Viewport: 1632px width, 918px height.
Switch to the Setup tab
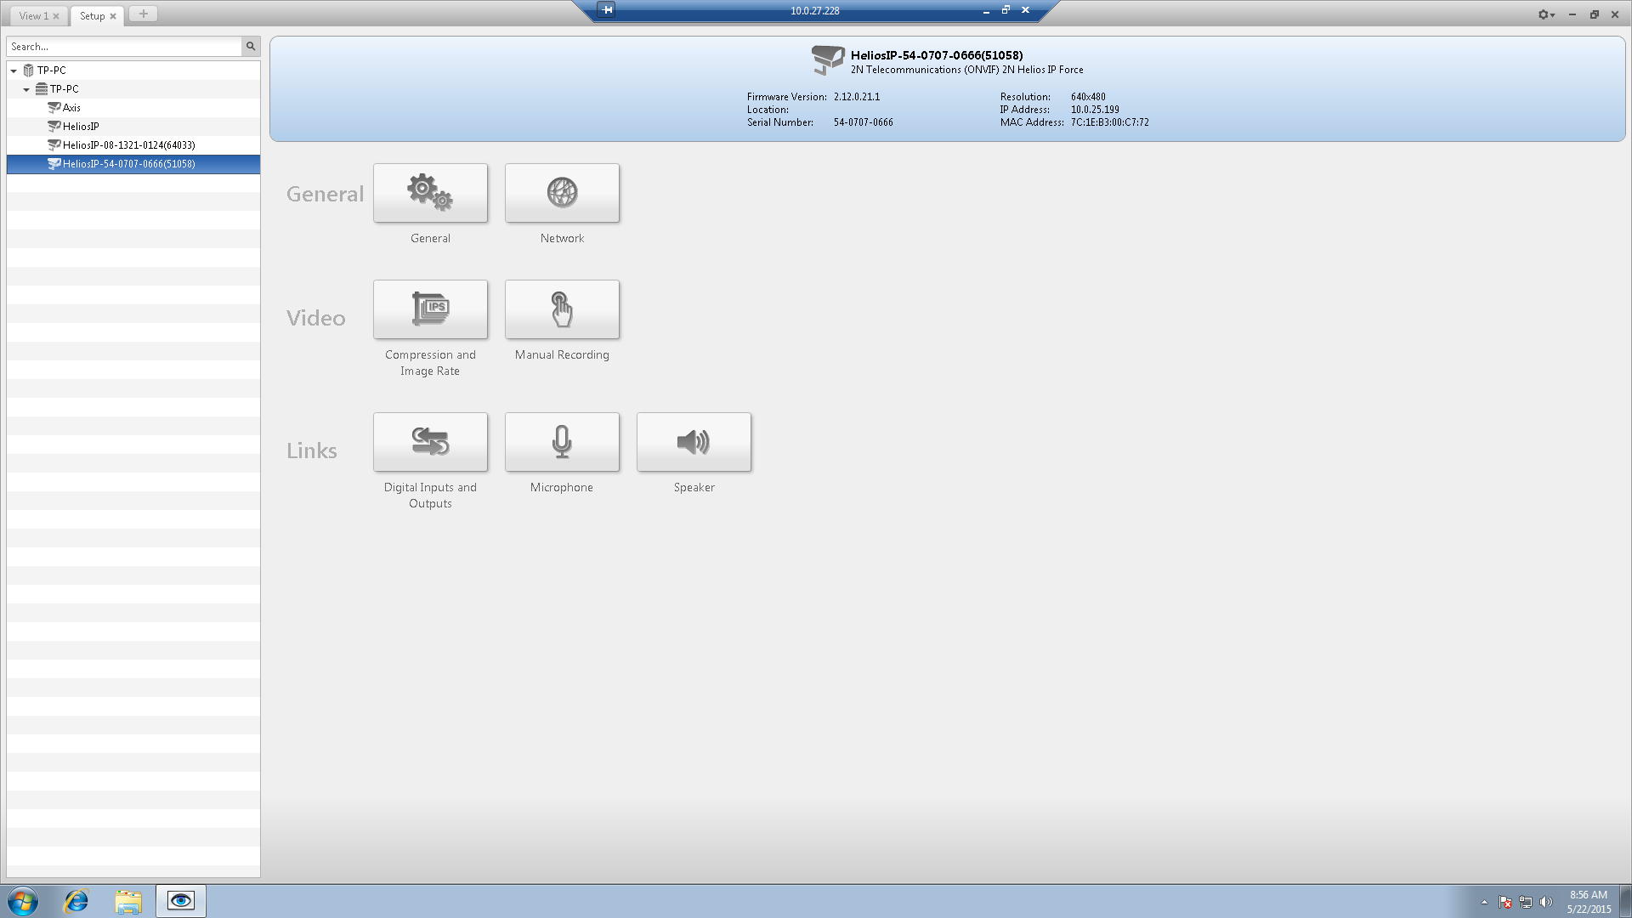click(x=92, y=16)
